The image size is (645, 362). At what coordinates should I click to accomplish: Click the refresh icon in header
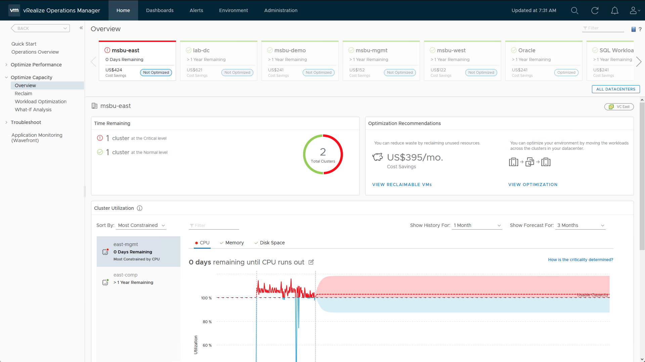(595, 10)
